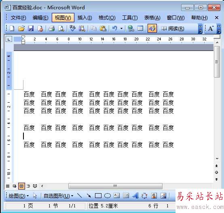The image size is (224, 213).
Task: Click the split box above scrollbar
Action: point(217,37)
